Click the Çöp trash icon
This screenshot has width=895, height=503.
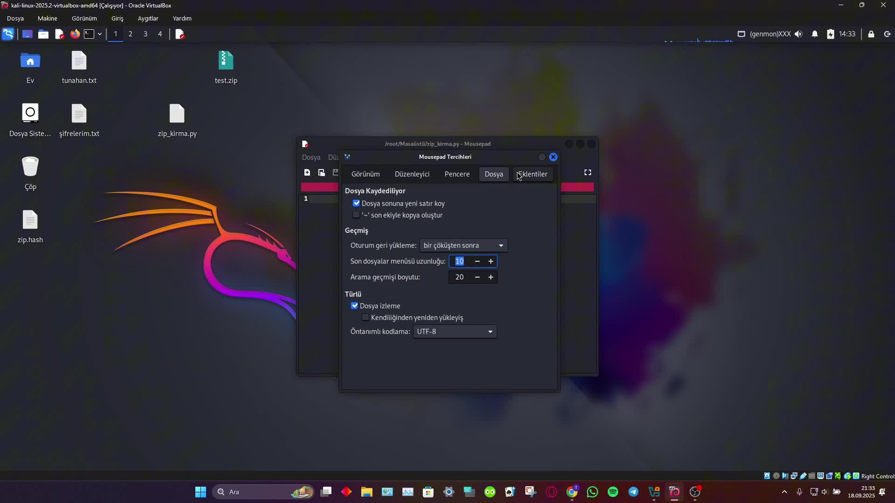30,167
